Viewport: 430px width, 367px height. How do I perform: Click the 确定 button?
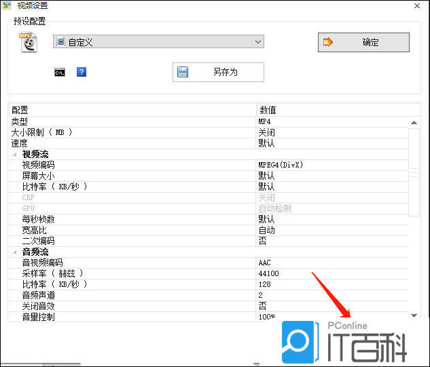click(x=363, y=42)
